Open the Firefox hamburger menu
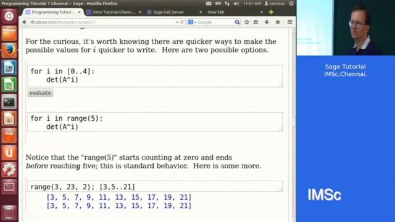The height and width of the screenshot is (222, 395). [x=290, y=22]
